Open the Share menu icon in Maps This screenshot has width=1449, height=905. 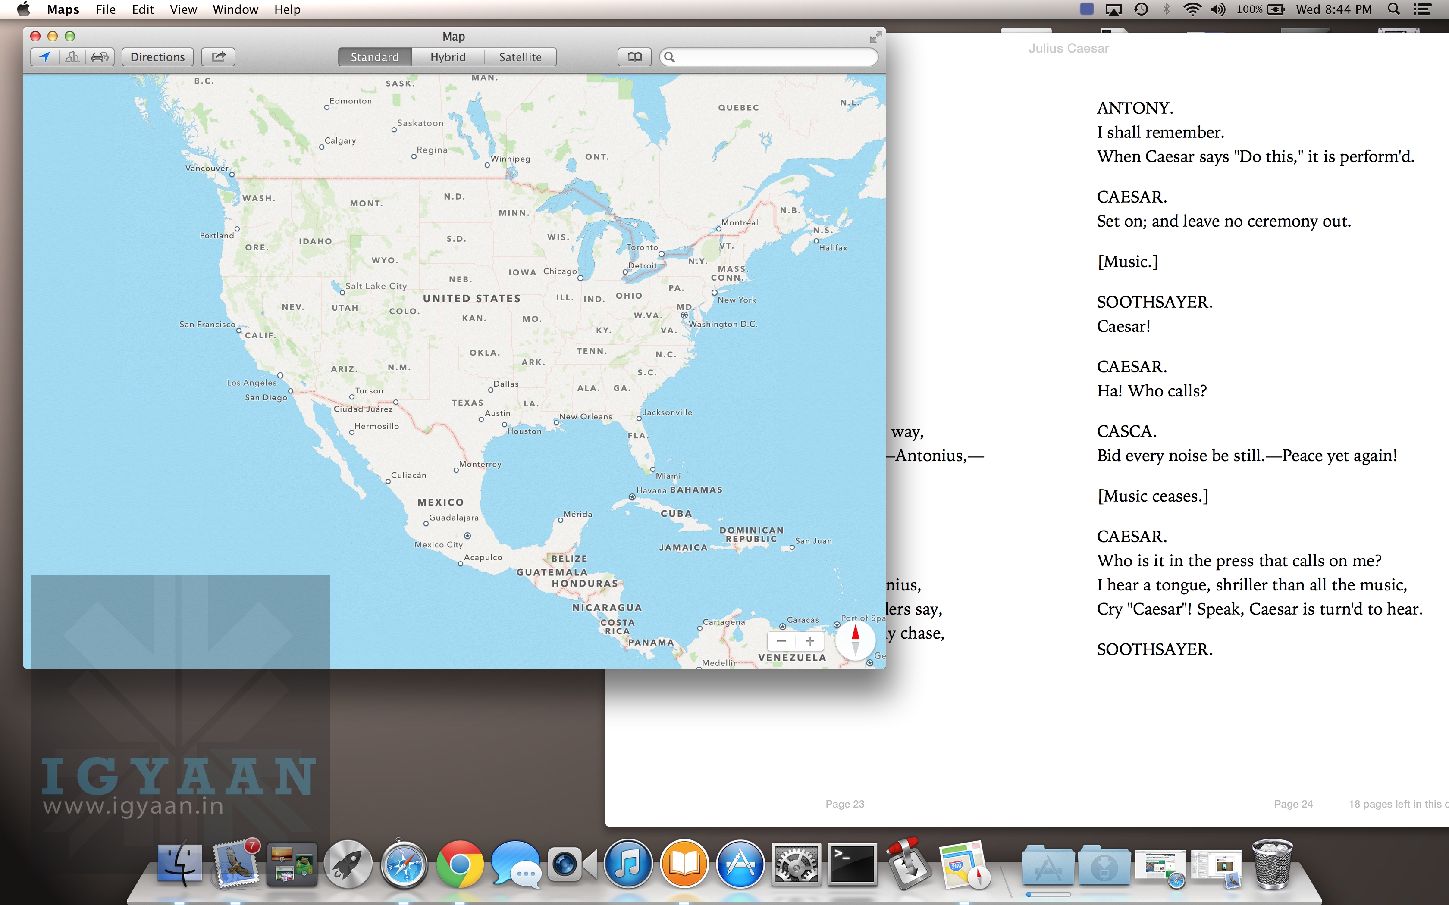pos(218,56)
